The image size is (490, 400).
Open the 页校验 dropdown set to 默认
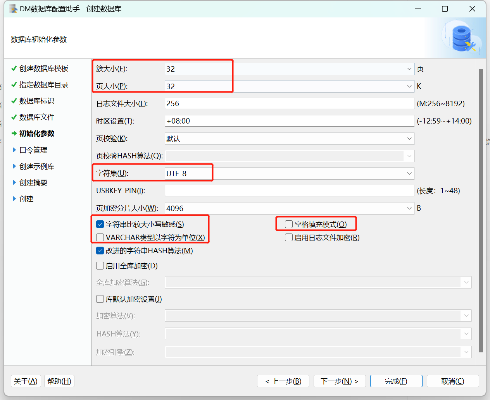point(409,139)
